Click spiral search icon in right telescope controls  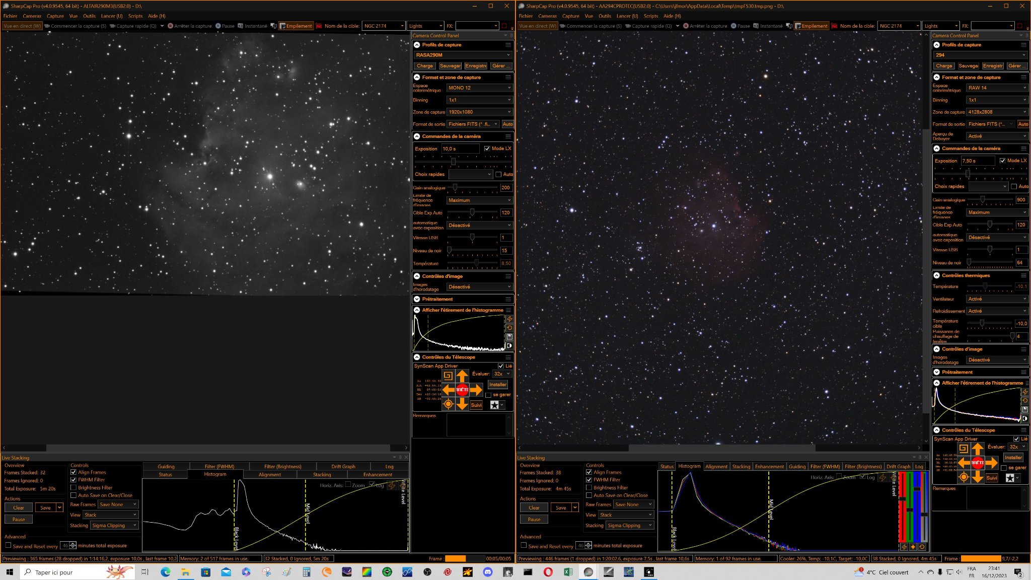(x=964, y=448)
